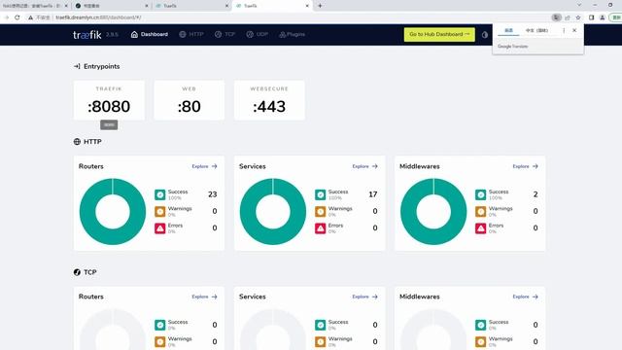Click Success icon in TCP Middlewares
Image resolution: width=622 pixels, height=350 pixels.
[x=480, y=325]
